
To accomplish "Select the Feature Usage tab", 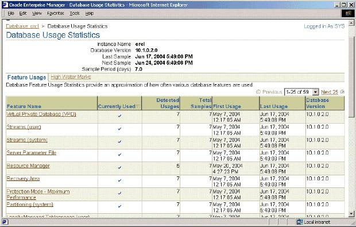I will pyautogui.click(x=27, y=78).
